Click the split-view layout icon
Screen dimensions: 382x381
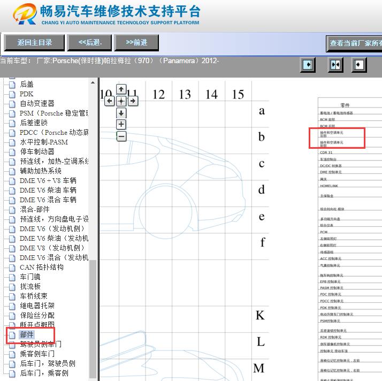[335, 65]
